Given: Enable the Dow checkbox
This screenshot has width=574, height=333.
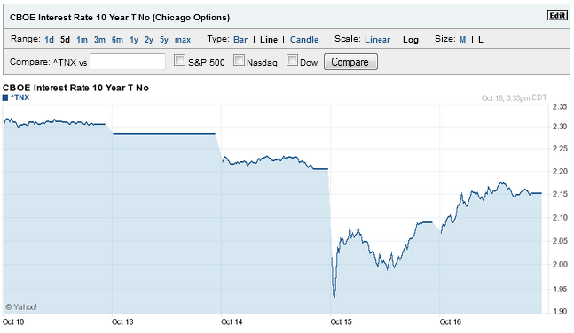Looking at the screenshot, I should 292,60.
